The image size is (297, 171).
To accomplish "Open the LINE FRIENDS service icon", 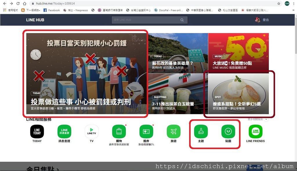I will pos(255,131).
